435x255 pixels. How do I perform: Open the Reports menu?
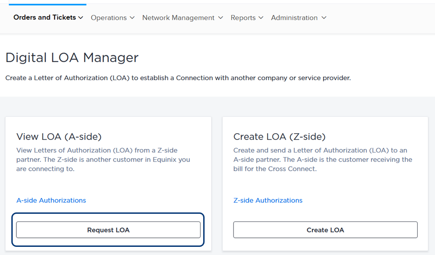(x=247, y=18)
